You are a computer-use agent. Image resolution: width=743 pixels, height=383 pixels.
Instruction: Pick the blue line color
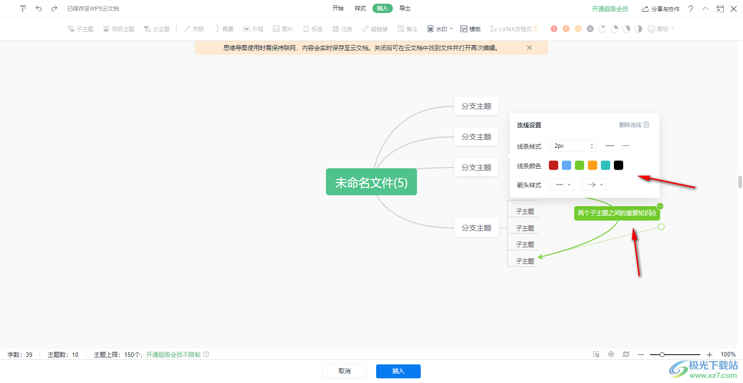point(567,165)
